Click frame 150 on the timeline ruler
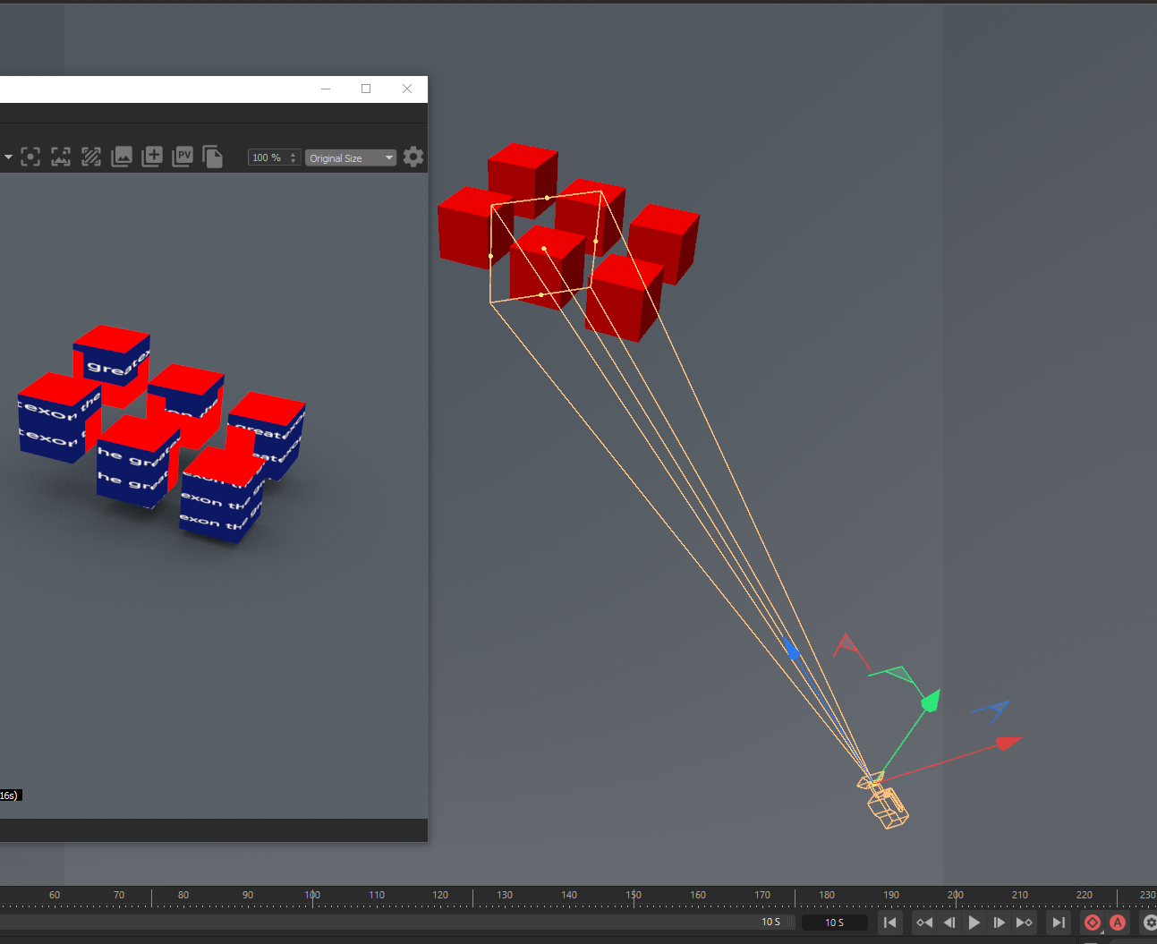This screenshot has width=1157, height=944. pyautogui.click(x=634, y=895)
